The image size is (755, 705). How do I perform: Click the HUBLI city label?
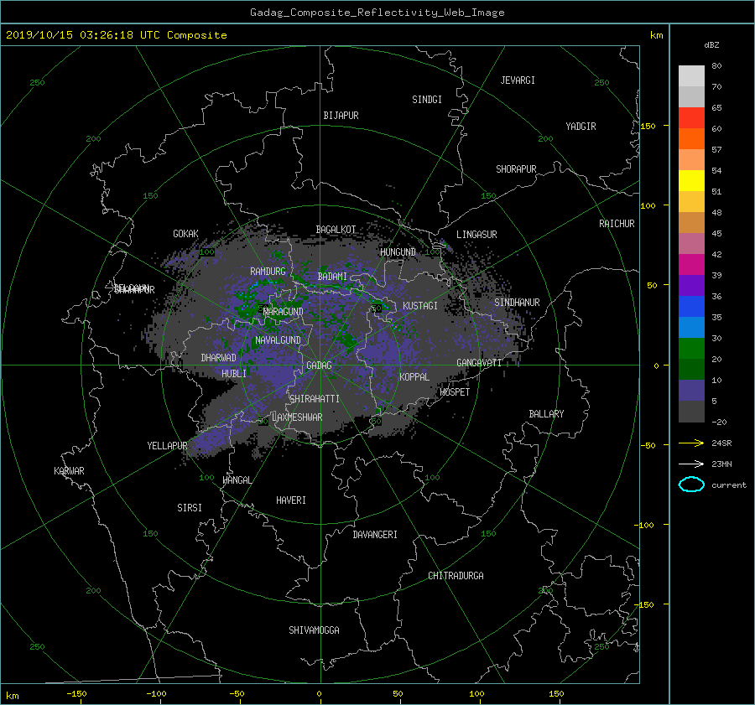(x=234, y=373)
